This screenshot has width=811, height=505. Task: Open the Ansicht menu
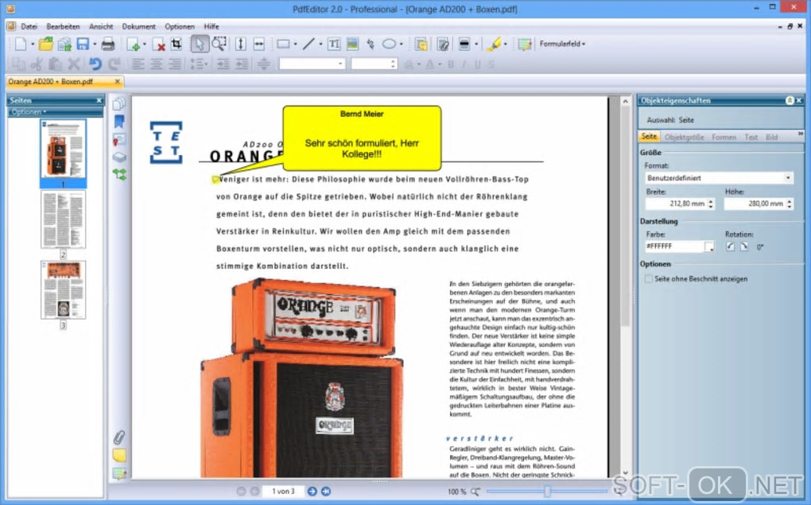pyautogui.click(x=101, y=26)
